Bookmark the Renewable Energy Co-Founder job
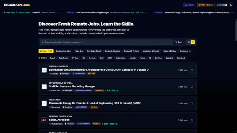The image size is (237, 133). pos(191,104)
